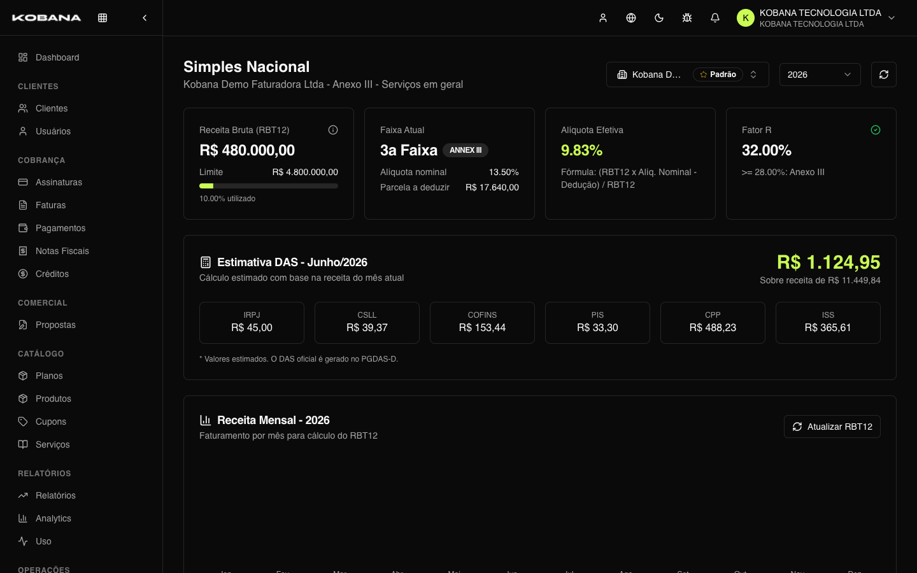Click the Relatórios trend icon
This screenshot has width=917, height=573.
[23, 495]
